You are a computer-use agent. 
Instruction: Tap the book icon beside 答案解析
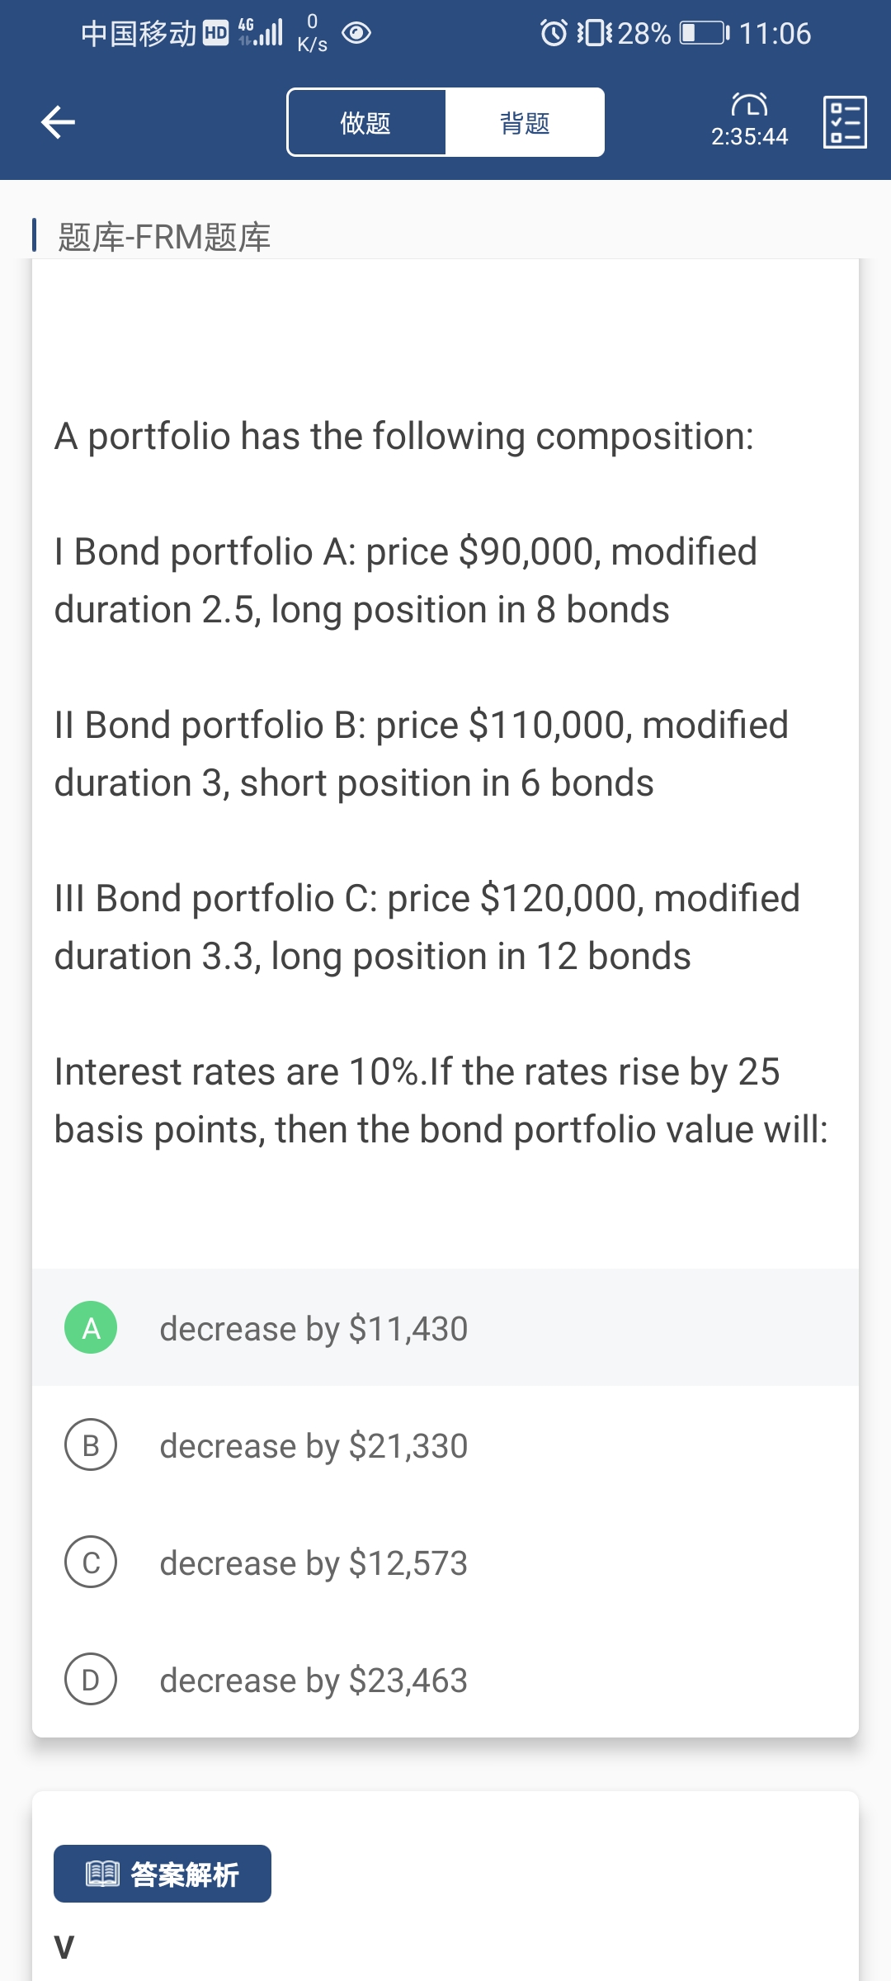103,1874
